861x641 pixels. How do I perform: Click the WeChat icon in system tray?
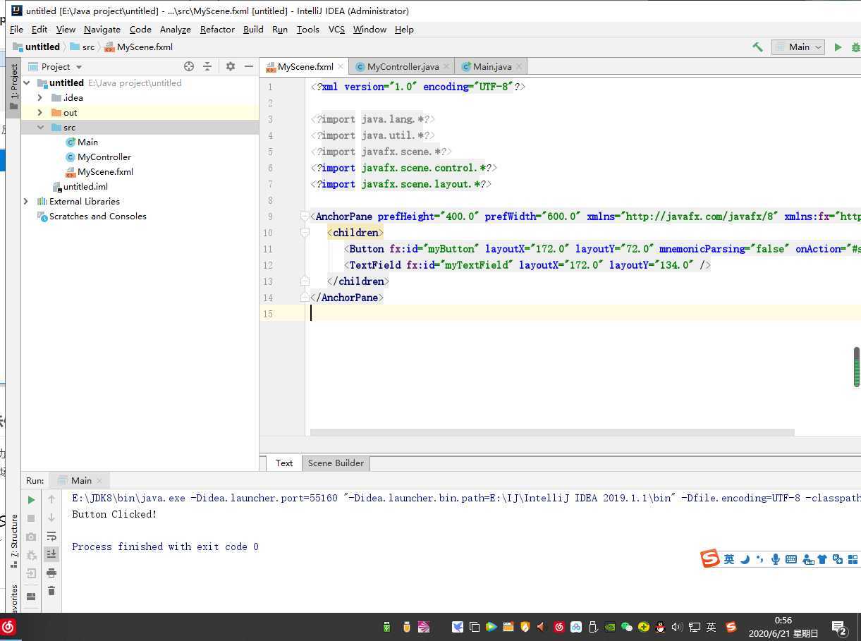(626, 627)
